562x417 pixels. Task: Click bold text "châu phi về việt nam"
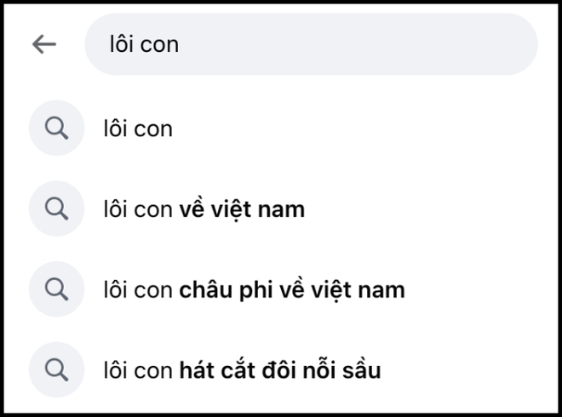coord(292,289)
